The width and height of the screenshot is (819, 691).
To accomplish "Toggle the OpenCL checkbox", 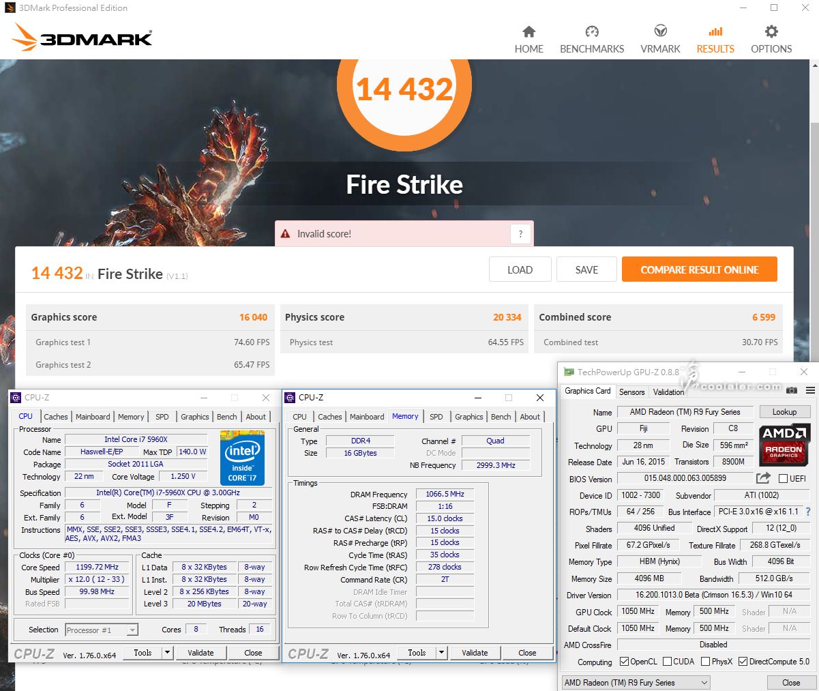I will tap(624, 662).
